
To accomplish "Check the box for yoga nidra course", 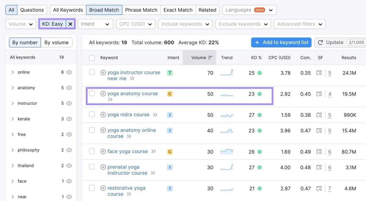I will click(x=92, y=115).
